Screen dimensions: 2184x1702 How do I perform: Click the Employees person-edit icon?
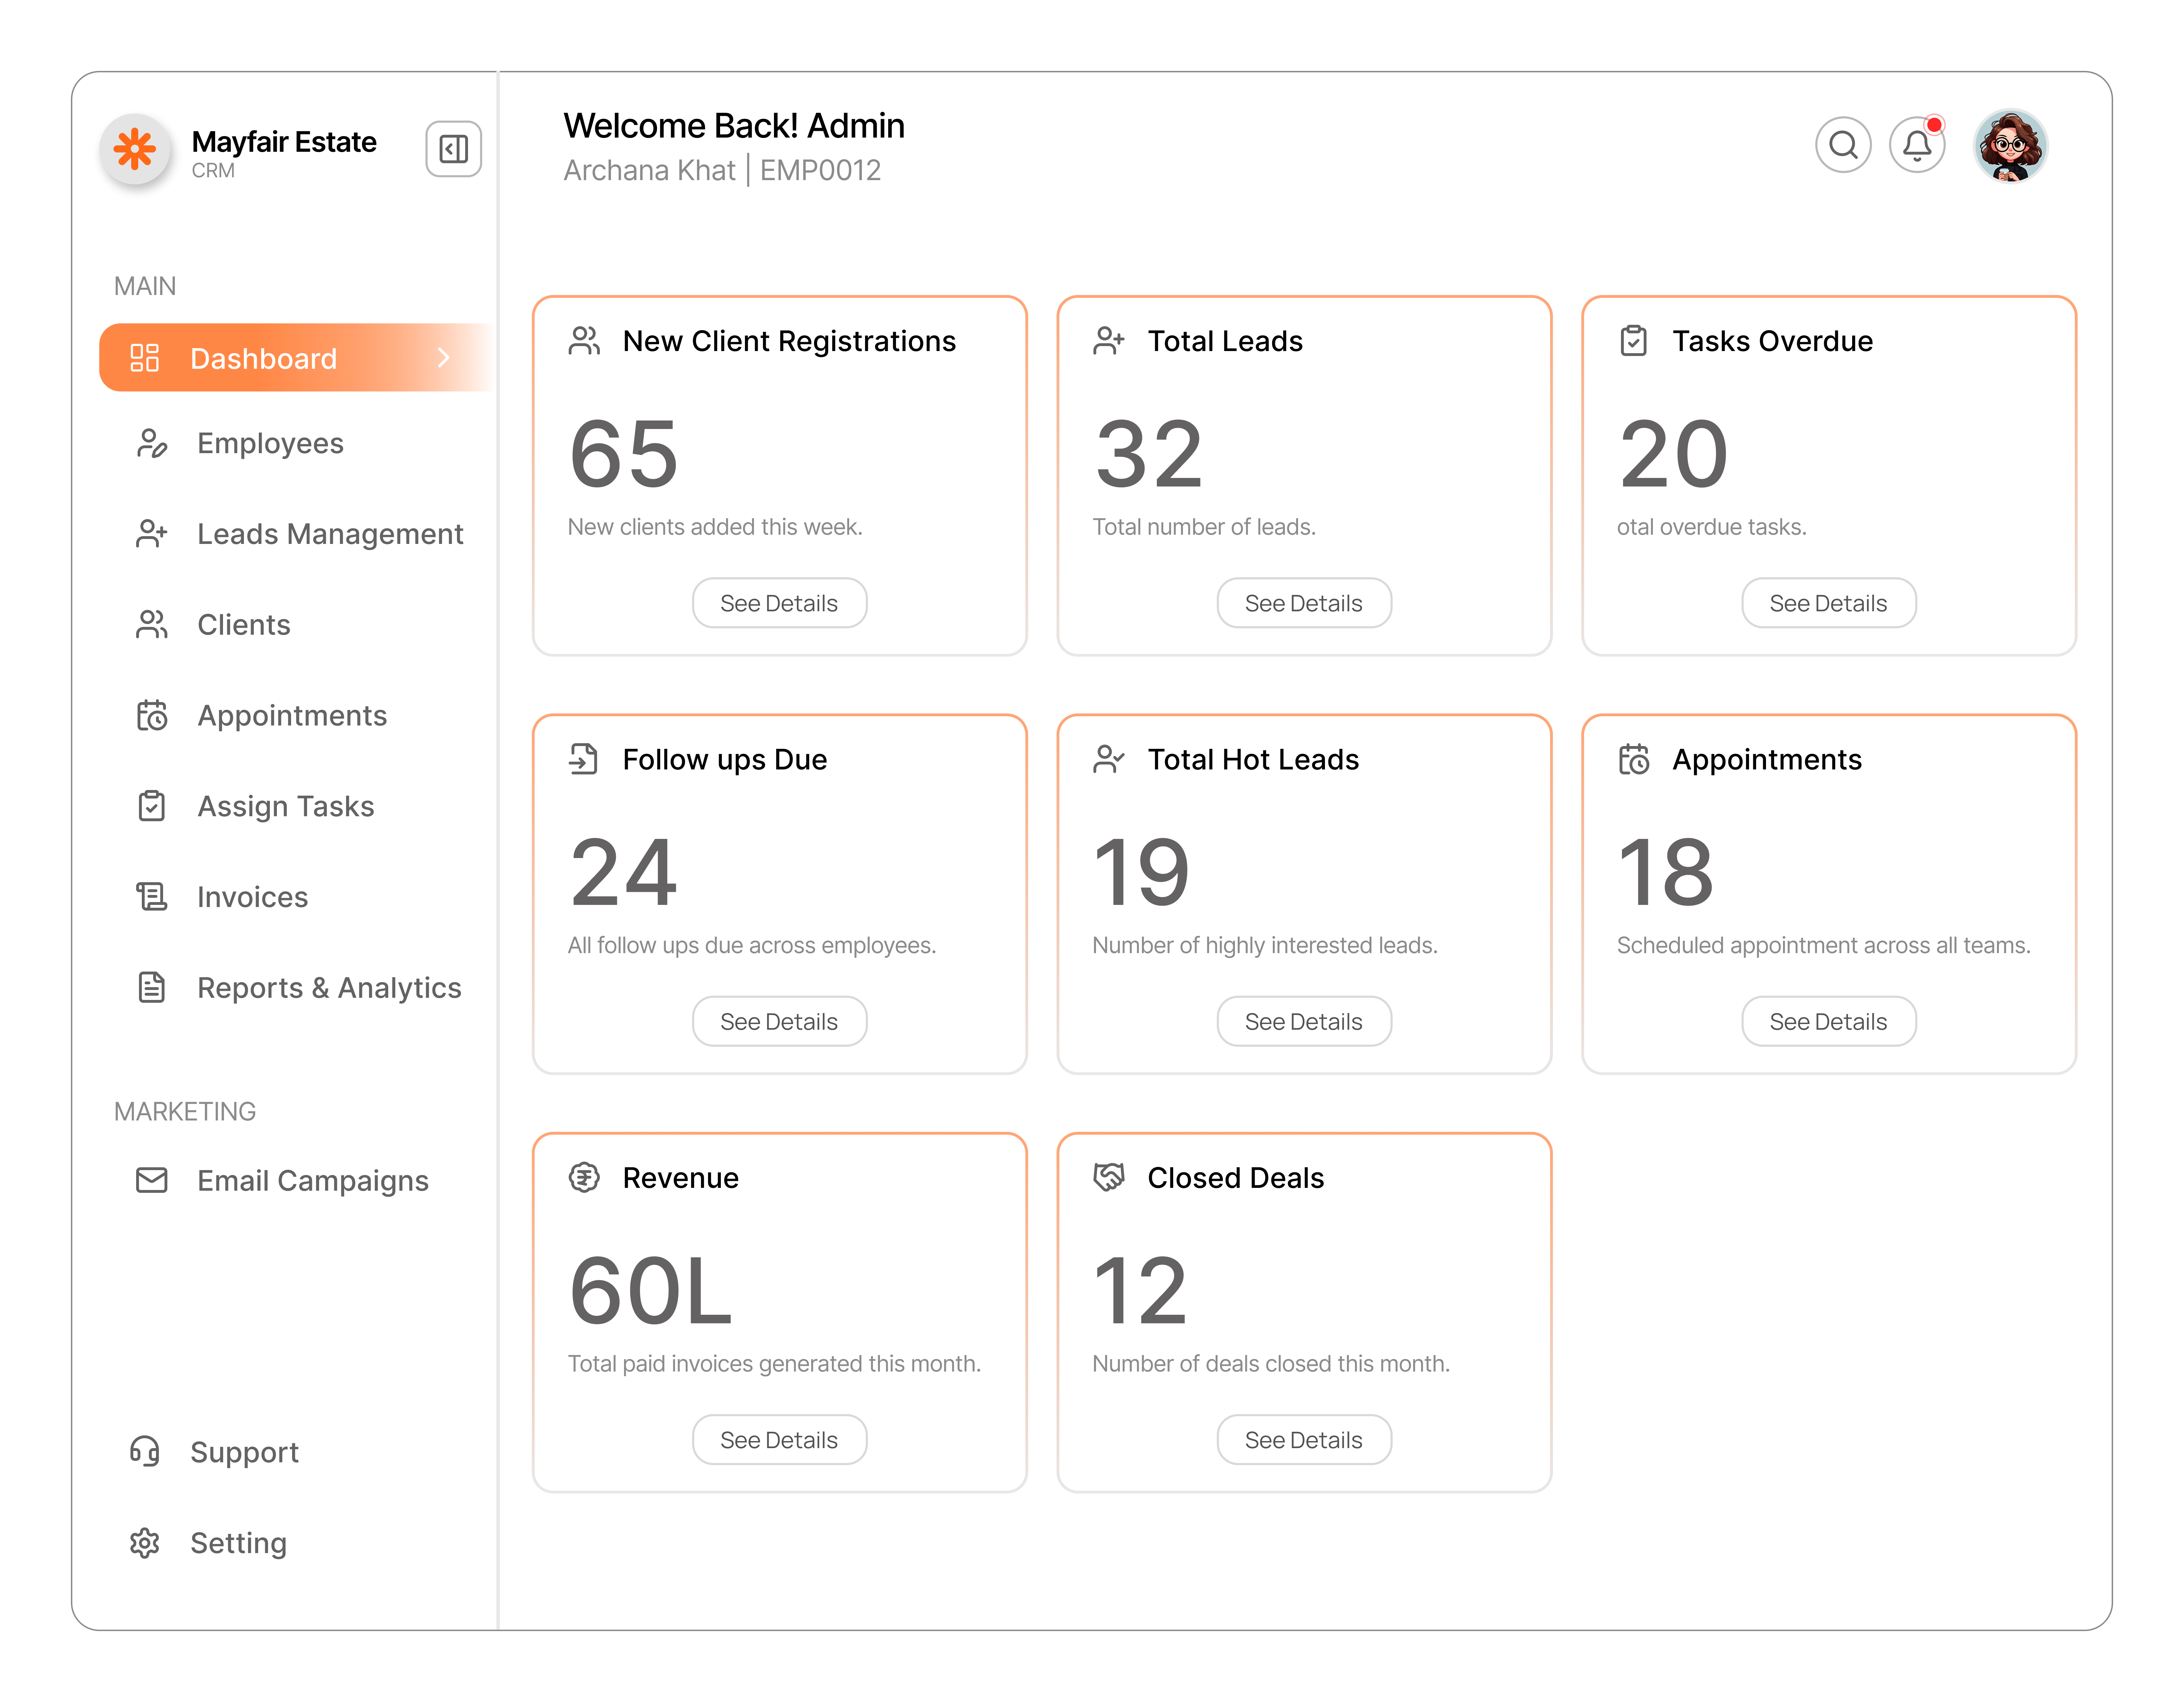point(152,443)
